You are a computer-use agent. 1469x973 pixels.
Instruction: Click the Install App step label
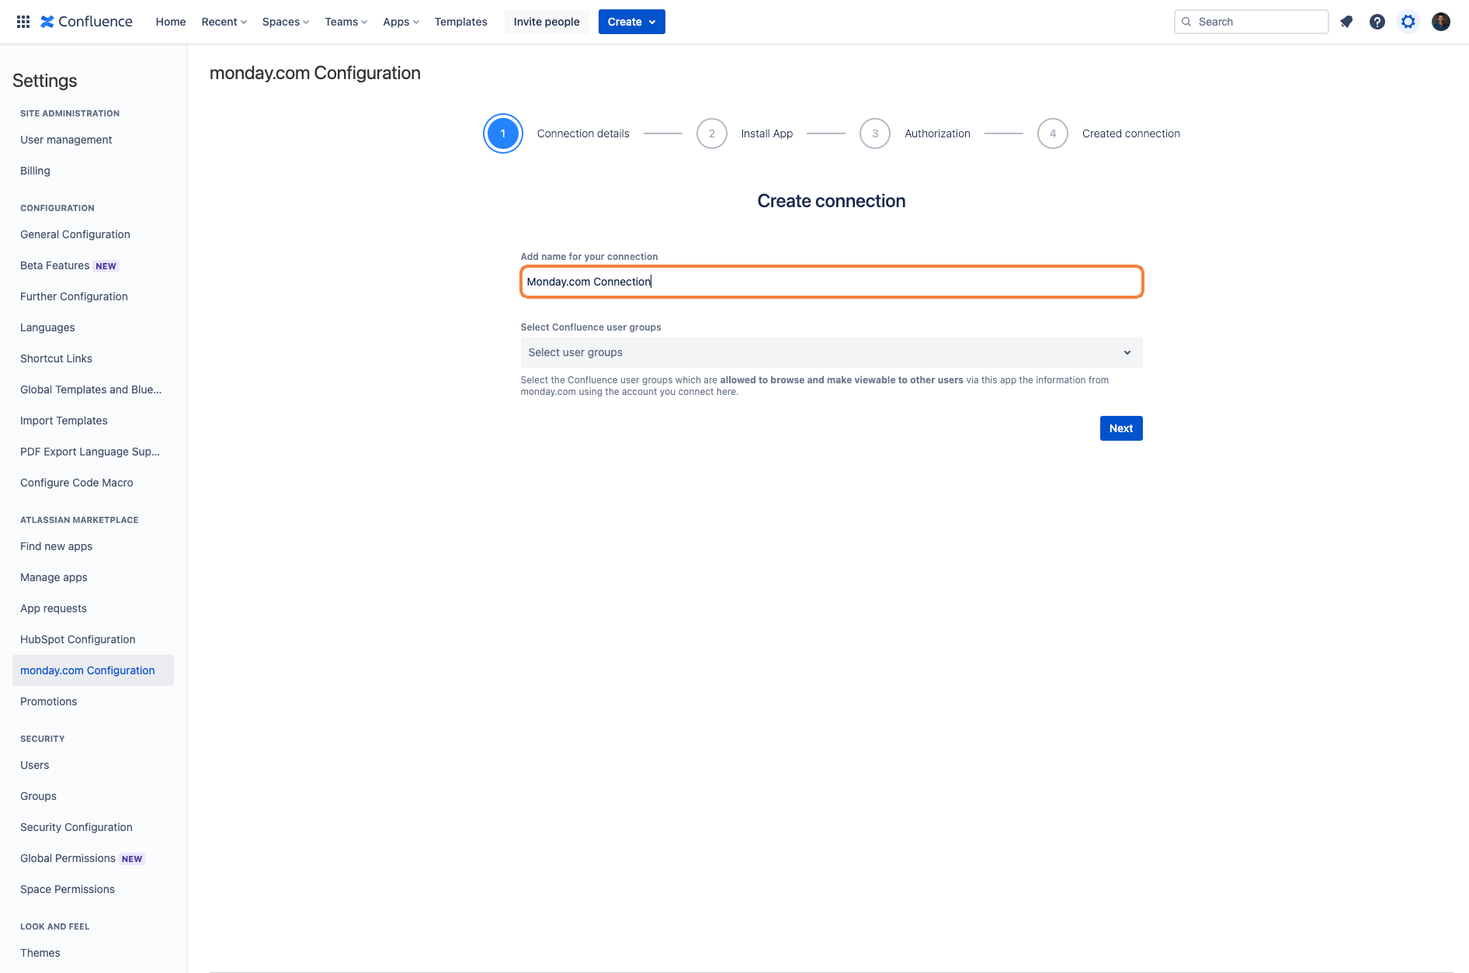click(x=767, y=133)
